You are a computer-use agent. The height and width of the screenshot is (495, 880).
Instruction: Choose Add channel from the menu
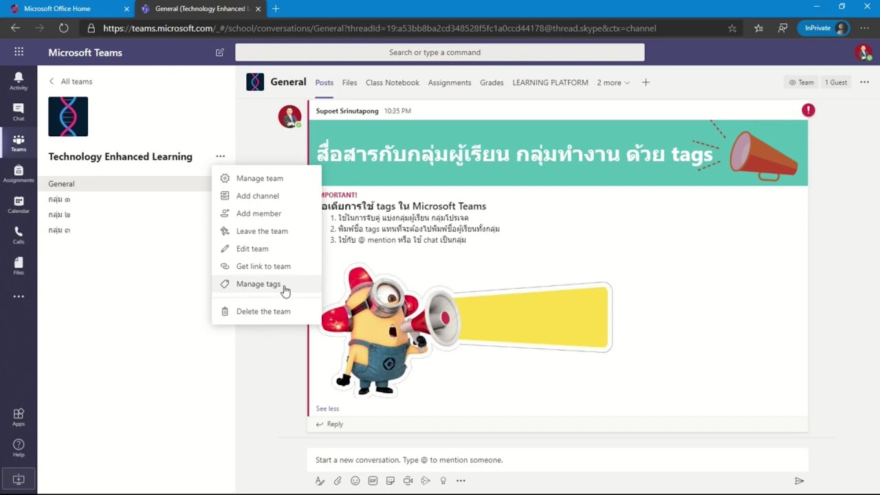point(267,196)
